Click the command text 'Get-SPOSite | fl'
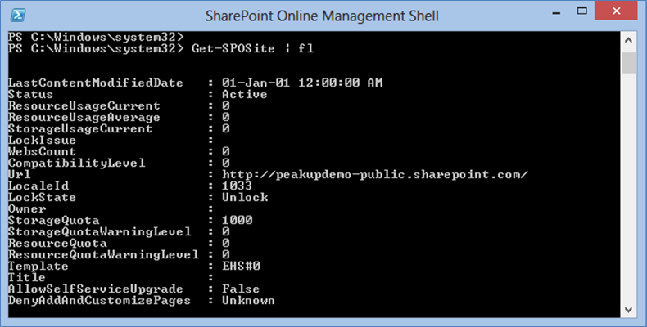 point(252,48)
